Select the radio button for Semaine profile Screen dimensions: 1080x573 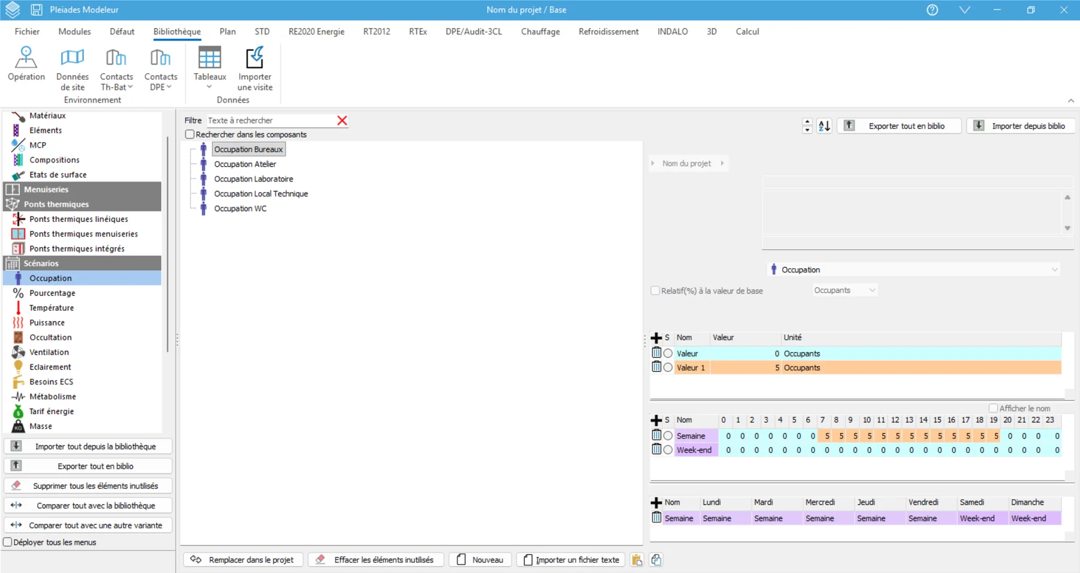pyautogui.click(x=668, y=436)
